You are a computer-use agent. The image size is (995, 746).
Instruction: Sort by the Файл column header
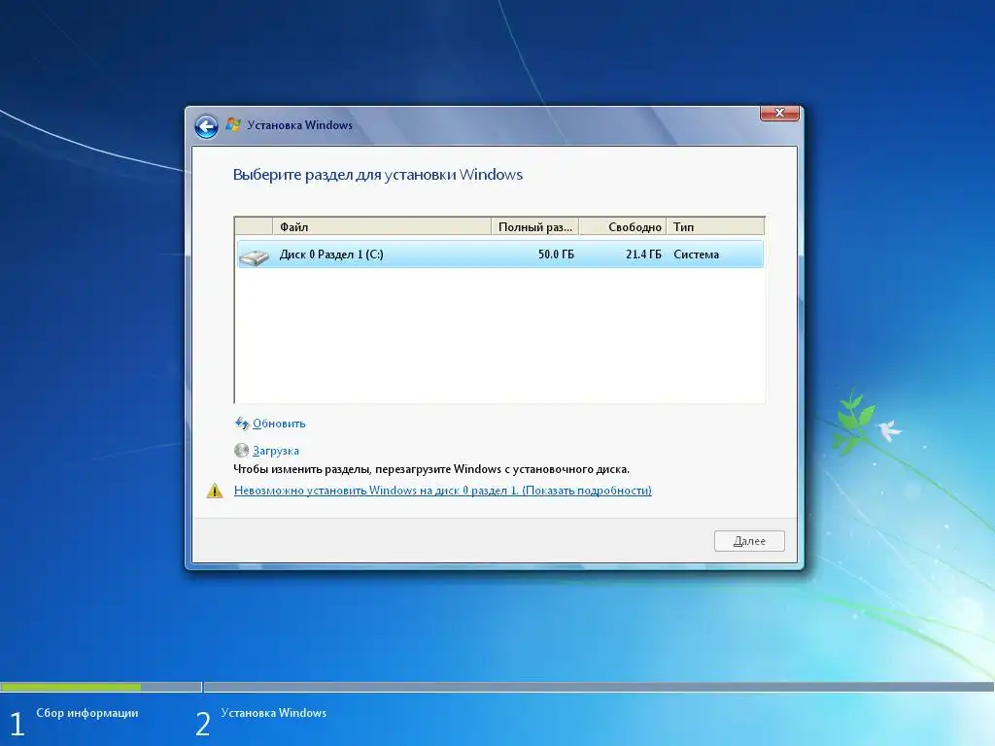pyautogui.click(x=381, y=226)
